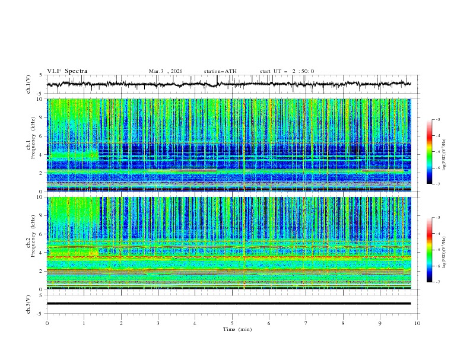
Task: Click the '9' tick on Time axis
Action: coord(380,323)
